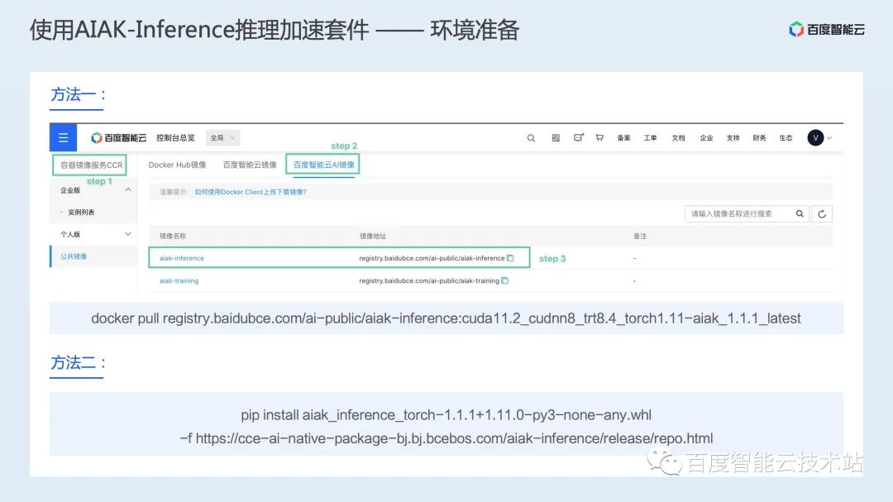Image resolution: width=893 pixels, height=502 pixels.
Task: Copy the aiak-training registry address
Action: 504,280
